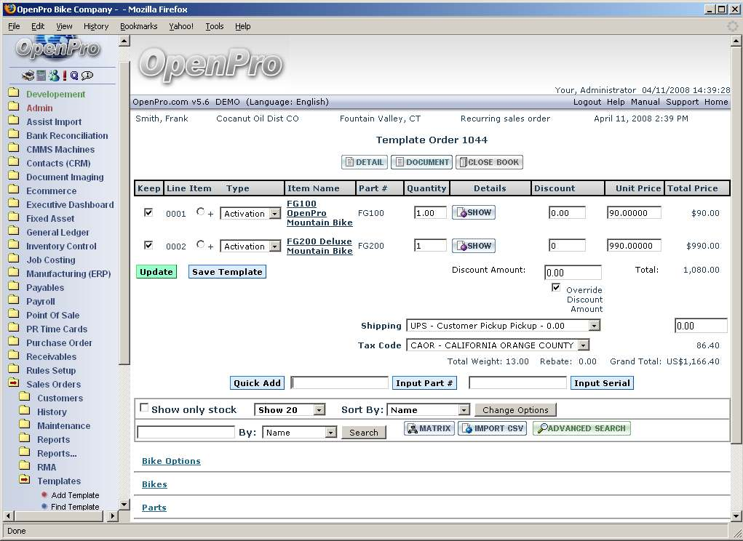Open the Bookmarks menu

point(138,26)
